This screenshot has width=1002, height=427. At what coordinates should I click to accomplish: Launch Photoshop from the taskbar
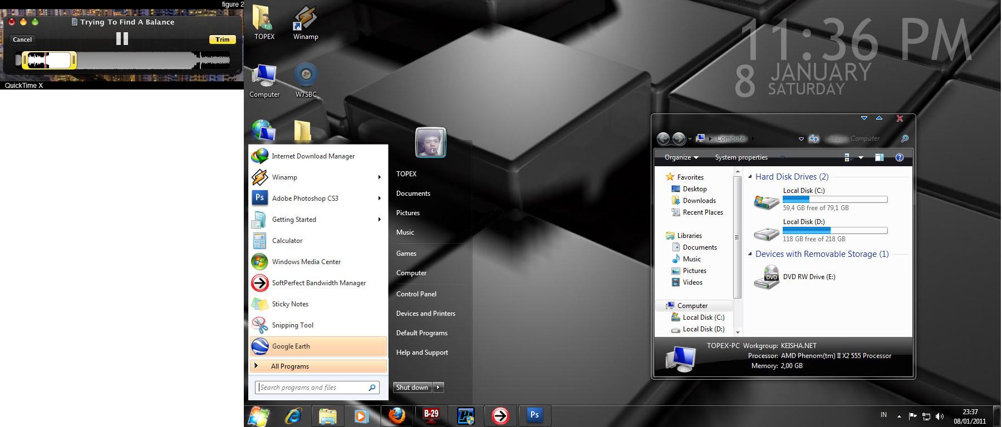(x=534, y=415)
